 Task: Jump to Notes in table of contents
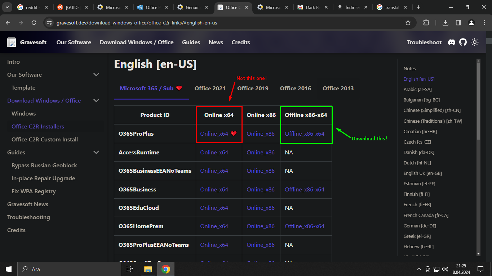409,68
